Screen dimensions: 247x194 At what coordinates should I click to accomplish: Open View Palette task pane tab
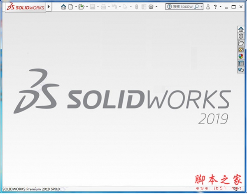tap(241, 50)
